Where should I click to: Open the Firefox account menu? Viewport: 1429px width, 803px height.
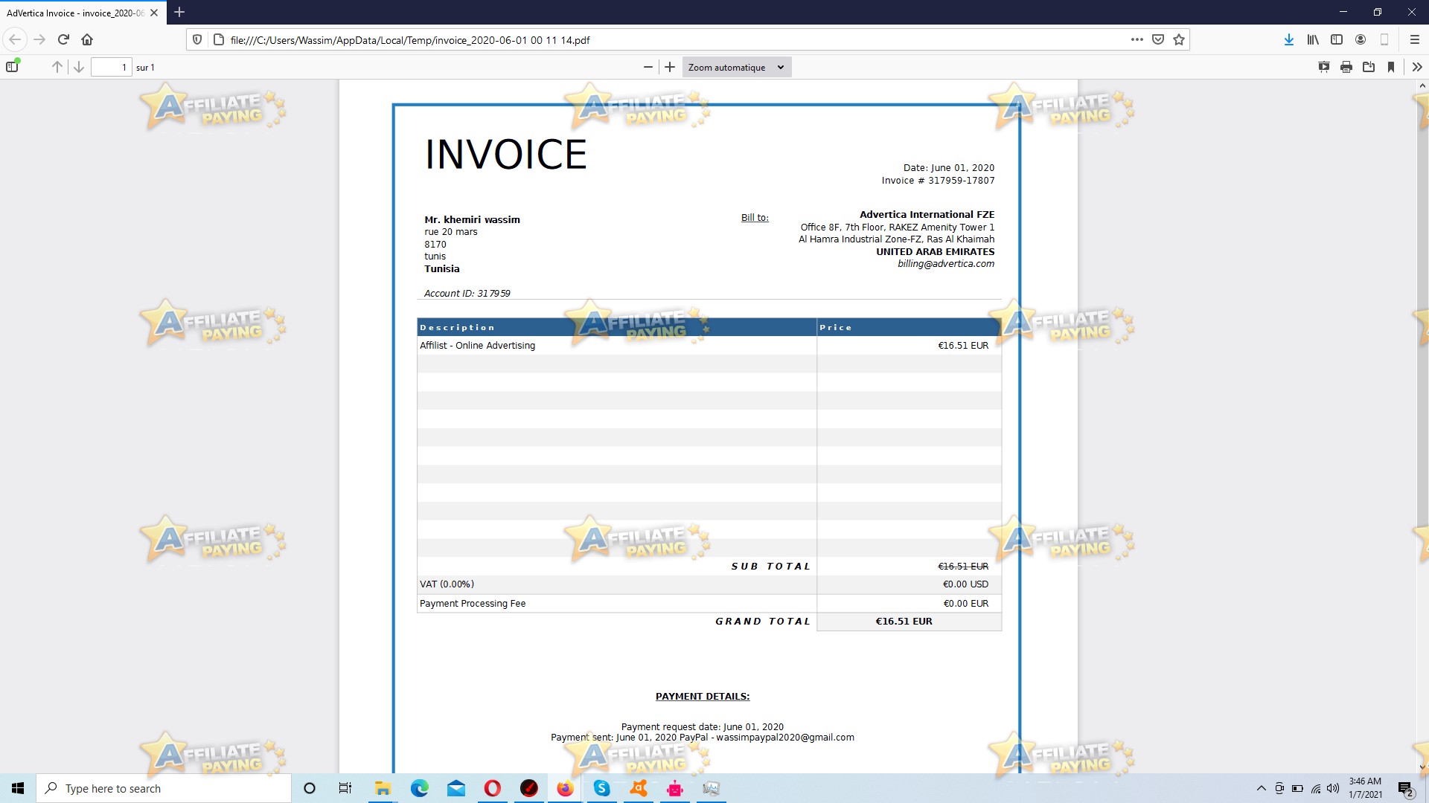[x=1361, y=39]
